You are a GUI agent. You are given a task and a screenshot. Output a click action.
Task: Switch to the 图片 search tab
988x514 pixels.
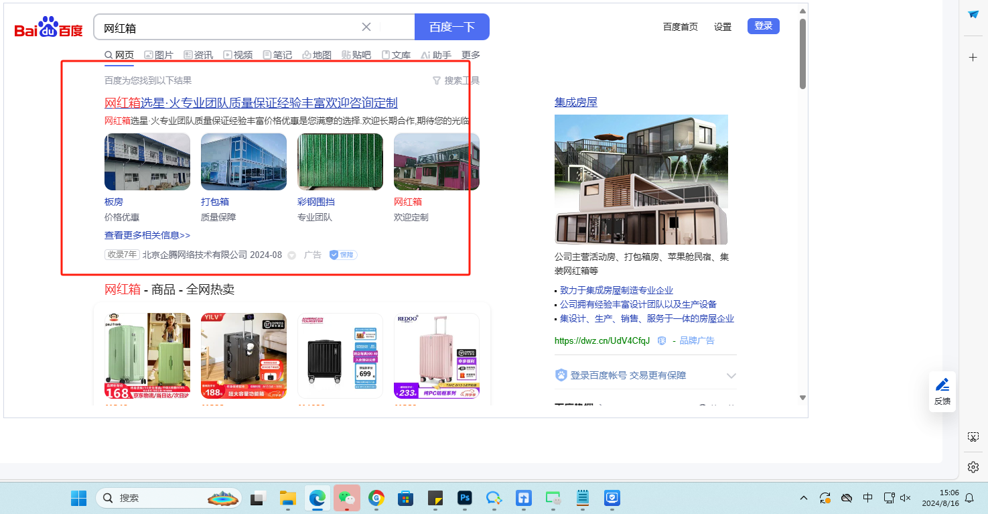(x=159, y=55)
